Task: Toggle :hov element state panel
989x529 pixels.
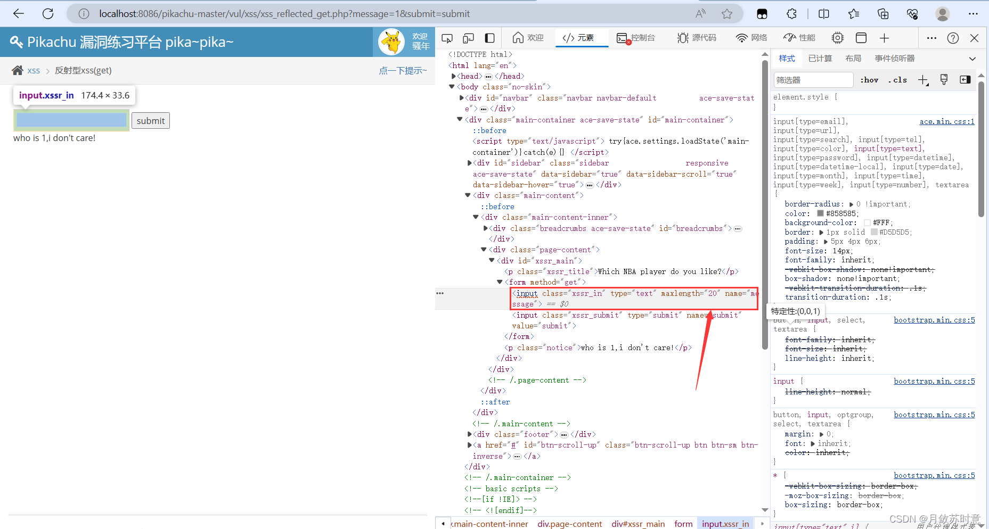Action: [x=869, y=80]
